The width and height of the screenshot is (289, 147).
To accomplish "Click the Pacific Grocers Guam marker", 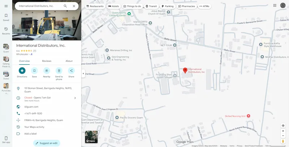I will 117,117.
